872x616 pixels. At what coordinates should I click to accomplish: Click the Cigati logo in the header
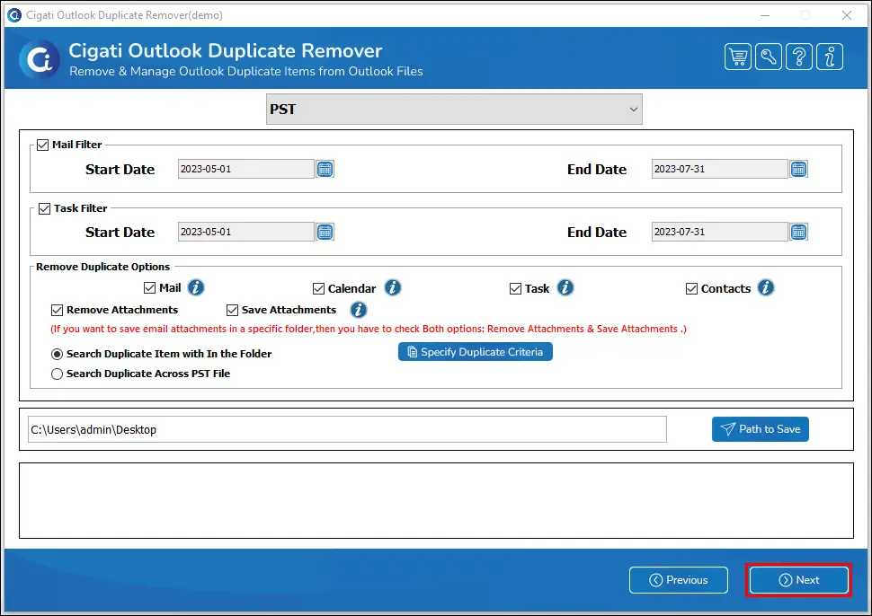click(x=40, y=59)
